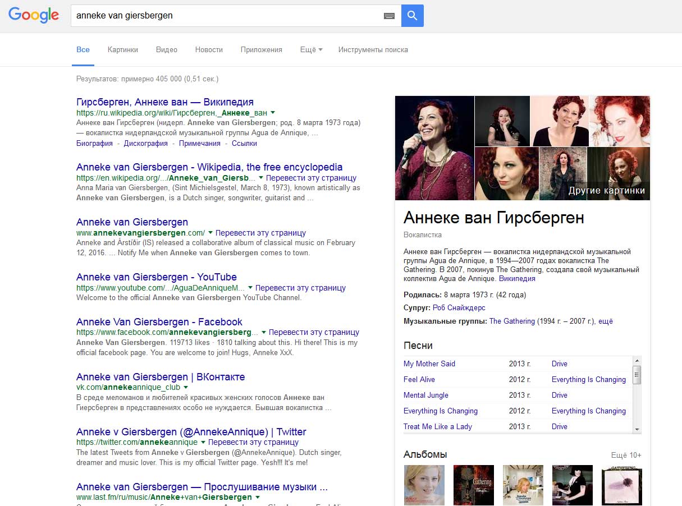Select the Все tab

point(83,49)
